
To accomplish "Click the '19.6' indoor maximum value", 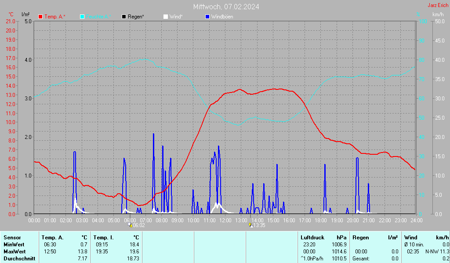I will pyautogui.click(x=134, y=252).
